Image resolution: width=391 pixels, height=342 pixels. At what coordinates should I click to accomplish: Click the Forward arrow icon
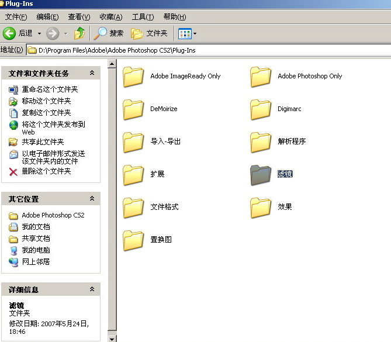[x=53, y=33]
